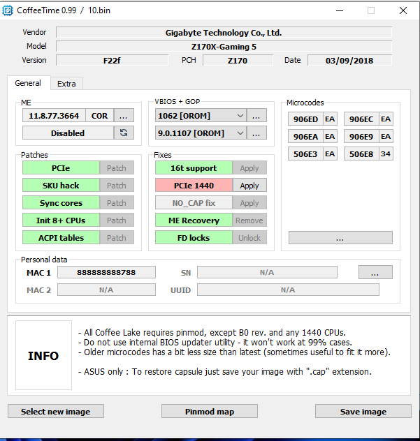Click the Model field Z170X-Gaming 5
This screenshot has width=420, height=441.
[x=224, y=47]
